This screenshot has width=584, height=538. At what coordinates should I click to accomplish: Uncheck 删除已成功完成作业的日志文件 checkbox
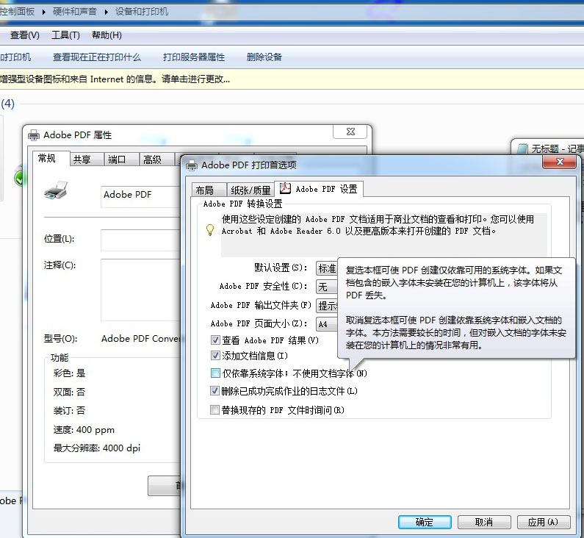(x=215, y=391)
